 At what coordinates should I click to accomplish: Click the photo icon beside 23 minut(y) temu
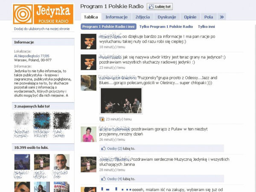tap(102, 119)
